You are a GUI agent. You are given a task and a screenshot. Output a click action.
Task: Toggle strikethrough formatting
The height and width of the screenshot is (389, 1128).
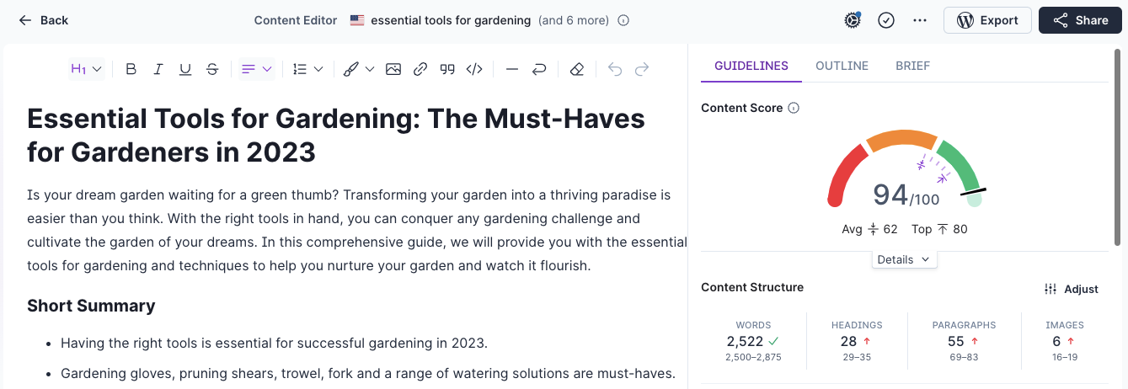212,69
